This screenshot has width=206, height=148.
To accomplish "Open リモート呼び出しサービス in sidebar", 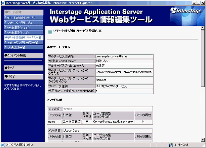I will [x=23, y=18].
